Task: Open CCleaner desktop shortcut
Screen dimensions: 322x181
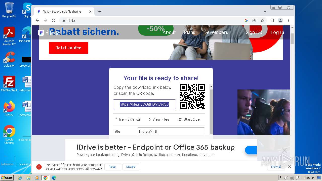Action: click(9, 59)
